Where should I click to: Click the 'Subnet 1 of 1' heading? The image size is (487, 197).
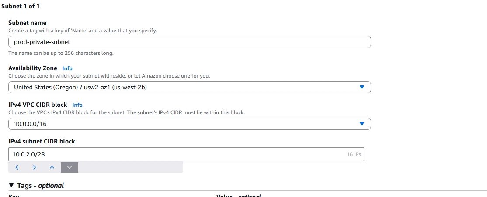click(x=20, y=7)
